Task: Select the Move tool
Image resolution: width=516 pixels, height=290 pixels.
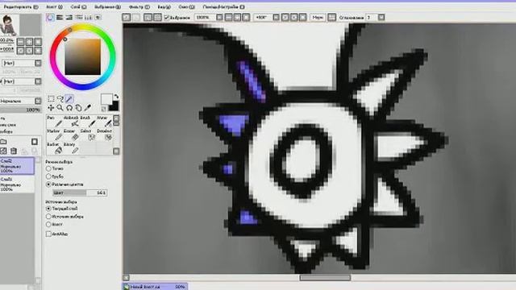Action: click(51, 107)
